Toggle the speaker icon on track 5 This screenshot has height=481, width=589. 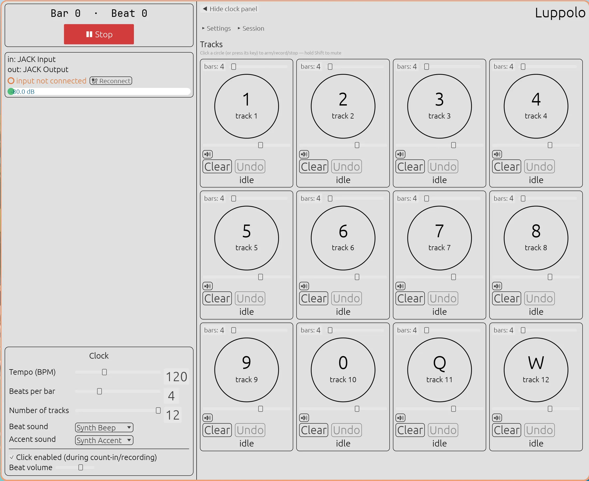[x=207, y=286]
